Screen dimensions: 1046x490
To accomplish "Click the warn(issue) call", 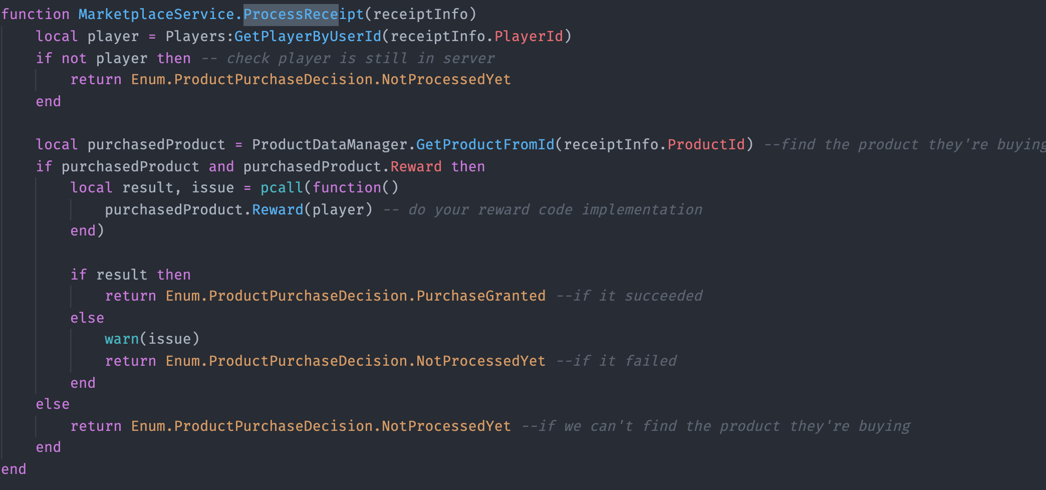I will (152, 339).
